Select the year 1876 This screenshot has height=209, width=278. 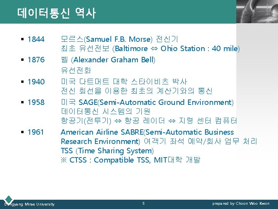[36, 60]
